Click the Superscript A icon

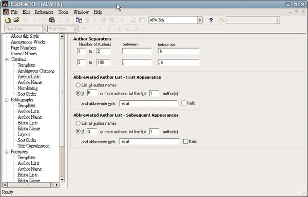(120, 29)
